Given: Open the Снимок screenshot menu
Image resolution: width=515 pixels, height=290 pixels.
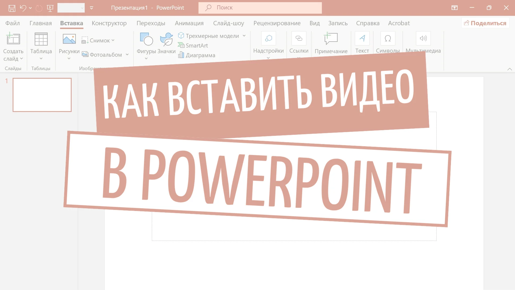Looking at the screenshot, I should [98, 40].
